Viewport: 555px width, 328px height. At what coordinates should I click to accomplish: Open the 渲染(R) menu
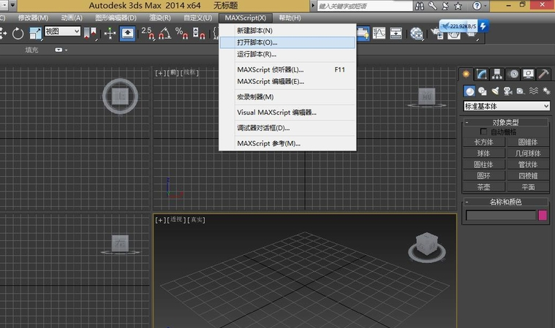160,18
